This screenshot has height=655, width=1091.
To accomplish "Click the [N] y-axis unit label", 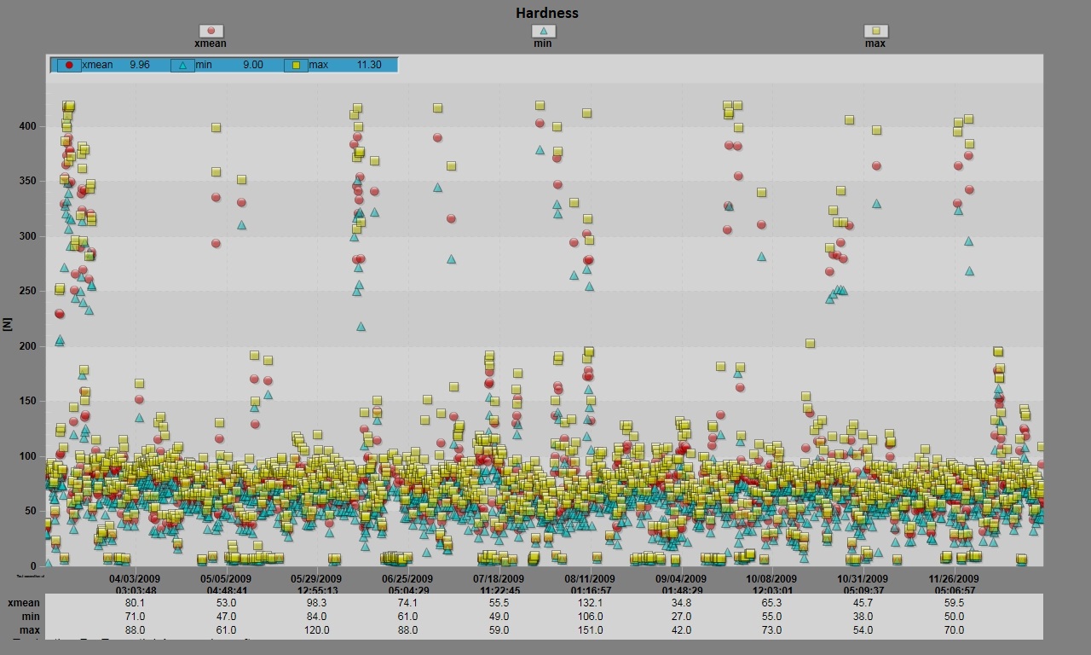I will point(8,324).
